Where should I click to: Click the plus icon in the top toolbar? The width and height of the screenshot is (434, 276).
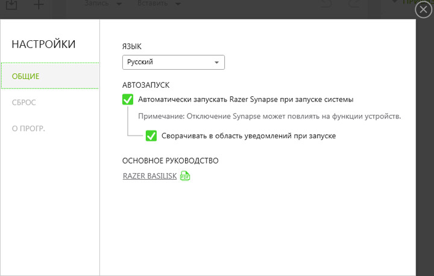(x=38, y=5)
